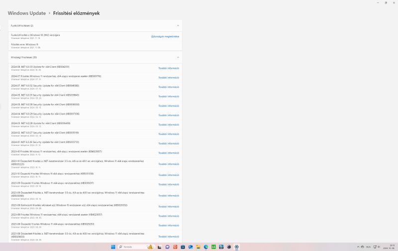Open the Windows Start menu

(x=113, y=247)
